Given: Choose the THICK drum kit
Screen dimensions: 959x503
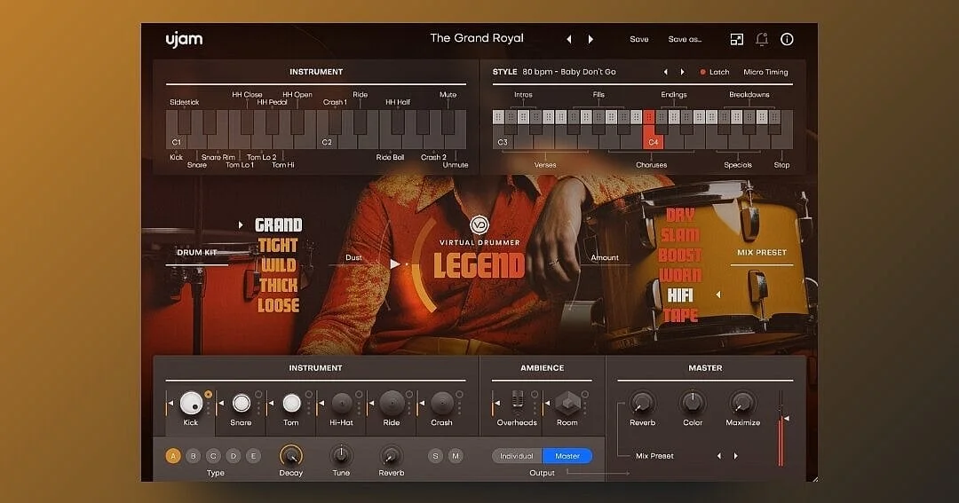Looking at the screenshot, I should coord(279,286).
